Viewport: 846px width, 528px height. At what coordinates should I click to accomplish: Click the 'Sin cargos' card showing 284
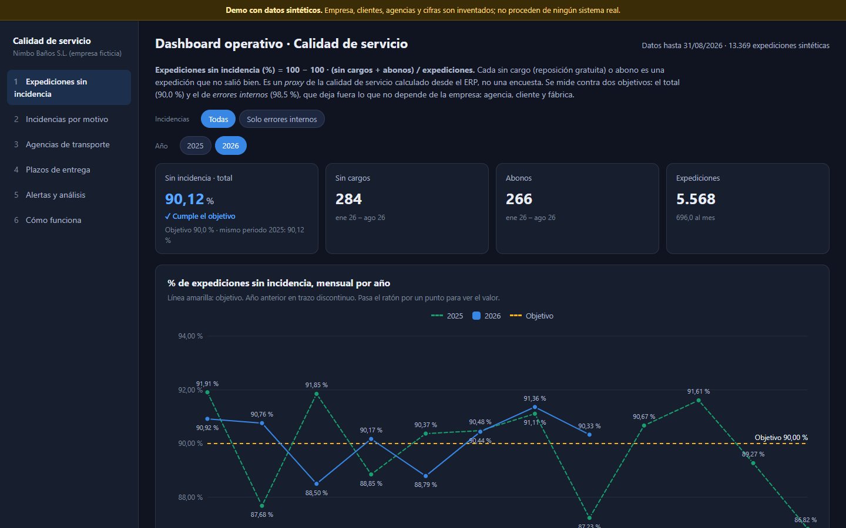407,208
